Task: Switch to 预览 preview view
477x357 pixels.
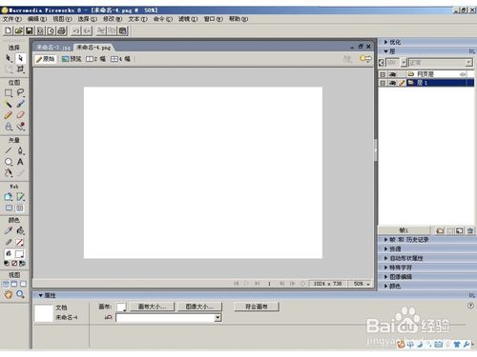Action: (72, 59)
